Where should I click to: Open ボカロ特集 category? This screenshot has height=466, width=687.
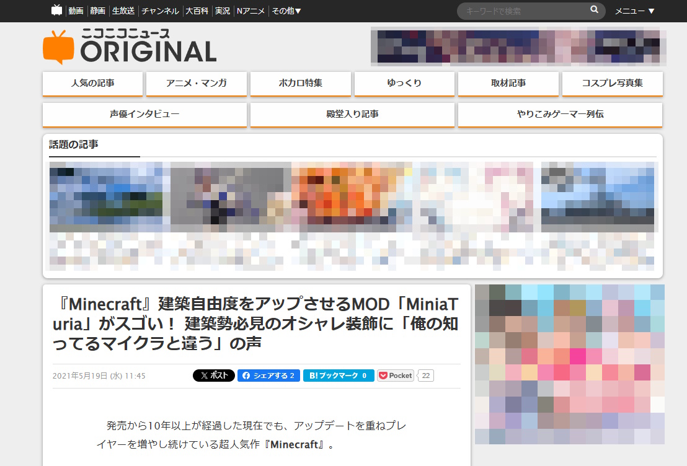click(301, 83)
